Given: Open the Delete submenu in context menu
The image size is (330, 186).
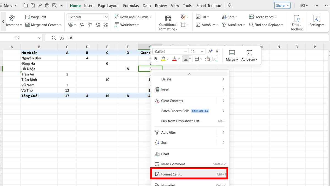Looking at the screenshot, I should tap(189, 79).
